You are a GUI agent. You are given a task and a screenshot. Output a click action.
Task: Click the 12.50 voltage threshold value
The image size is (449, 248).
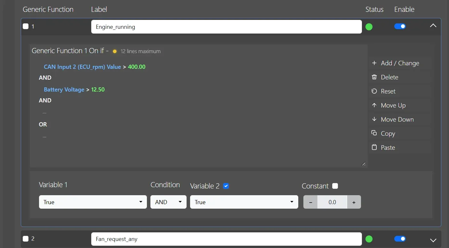(98, 90)
